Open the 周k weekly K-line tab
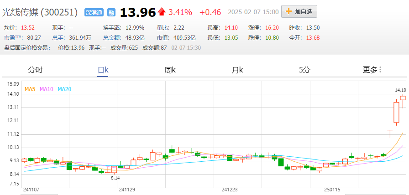The image size is (409, 195). point(170,70)
